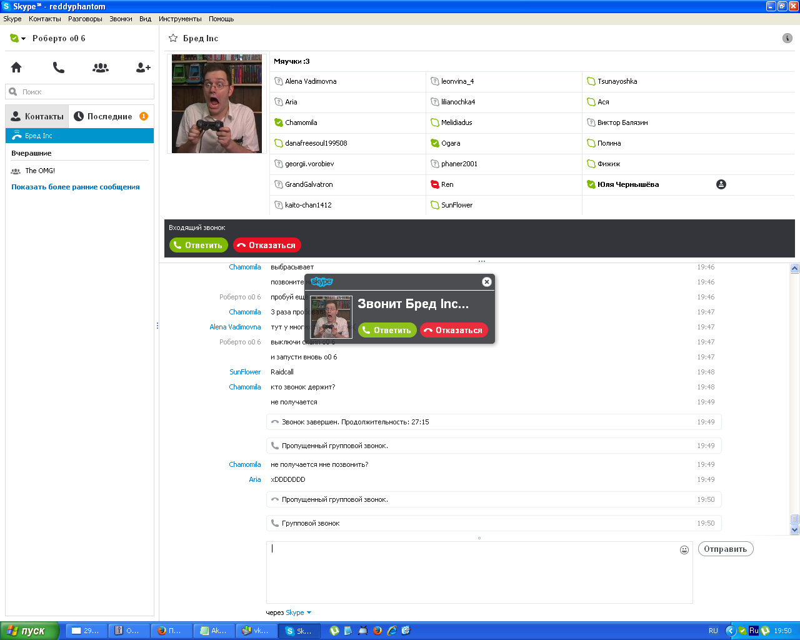Open the Skype menu
800x640 pixels.
(12, 19)
